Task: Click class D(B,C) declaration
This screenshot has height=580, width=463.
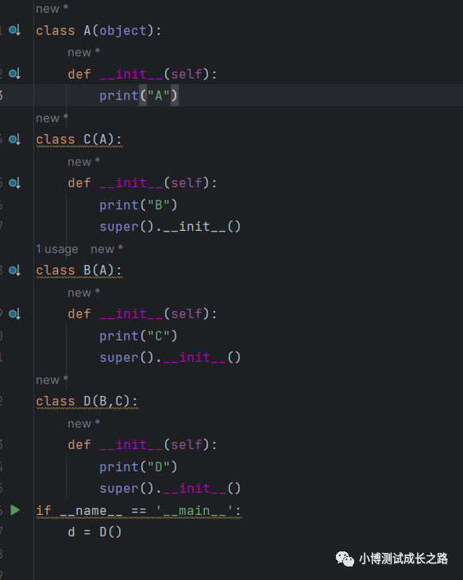Action: click(x=87, y=401)
